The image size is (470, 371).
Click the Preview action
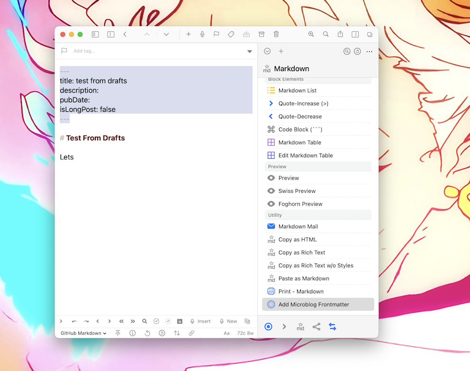(x=318, y=178)
